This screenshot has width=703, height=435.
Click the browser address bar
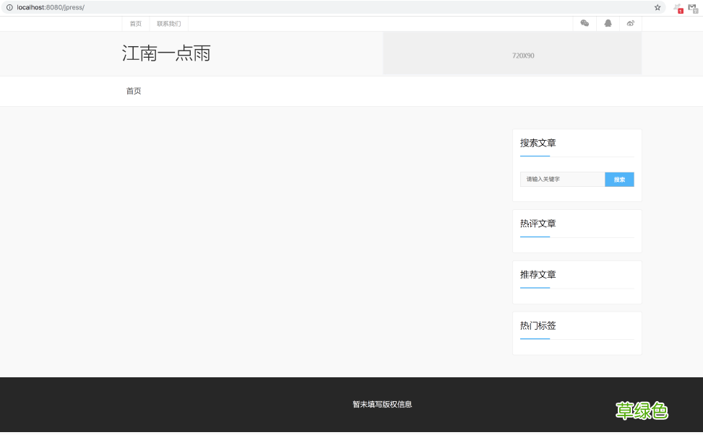click(x=289, y=7)
